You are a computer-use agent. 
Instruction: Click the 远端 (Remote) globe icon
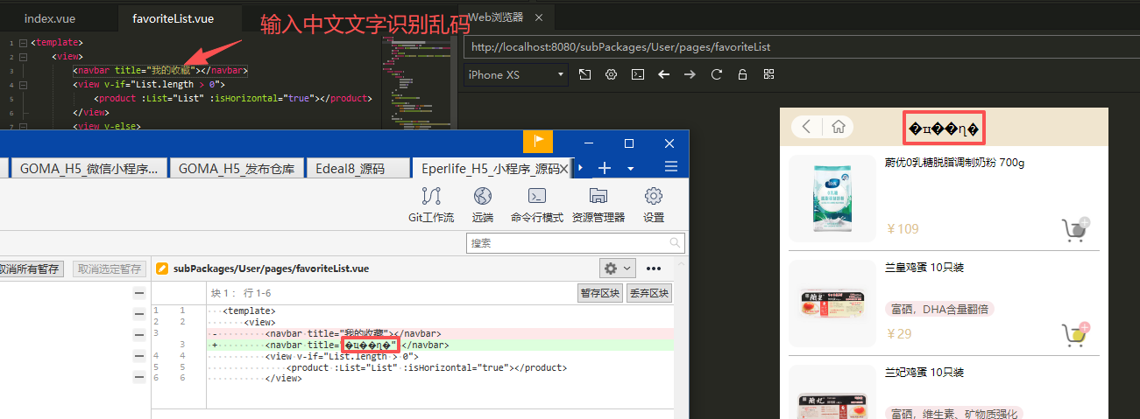click(x=482, y=203)
